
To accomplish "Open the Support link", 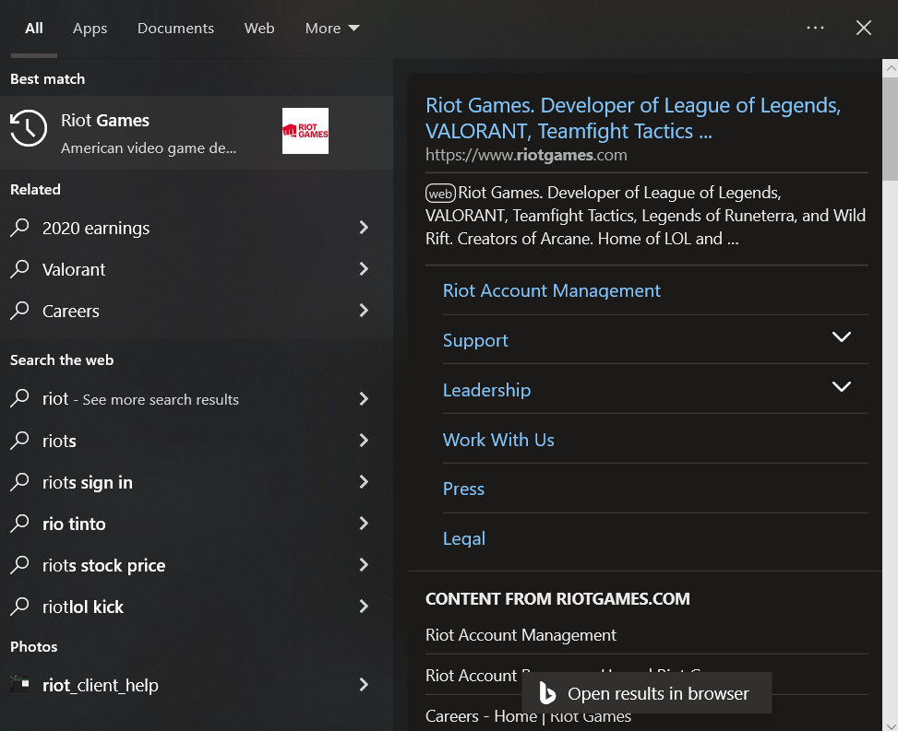I will coord(475,340).
